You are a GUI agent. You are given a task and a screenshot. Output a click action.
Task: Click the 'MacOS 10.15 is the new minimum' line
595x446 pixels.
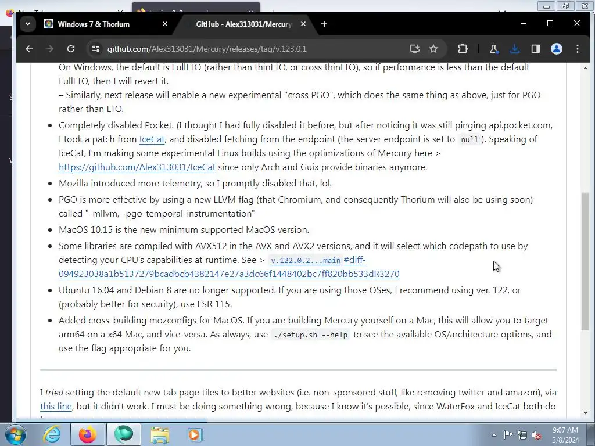click(x=184, y=230)
